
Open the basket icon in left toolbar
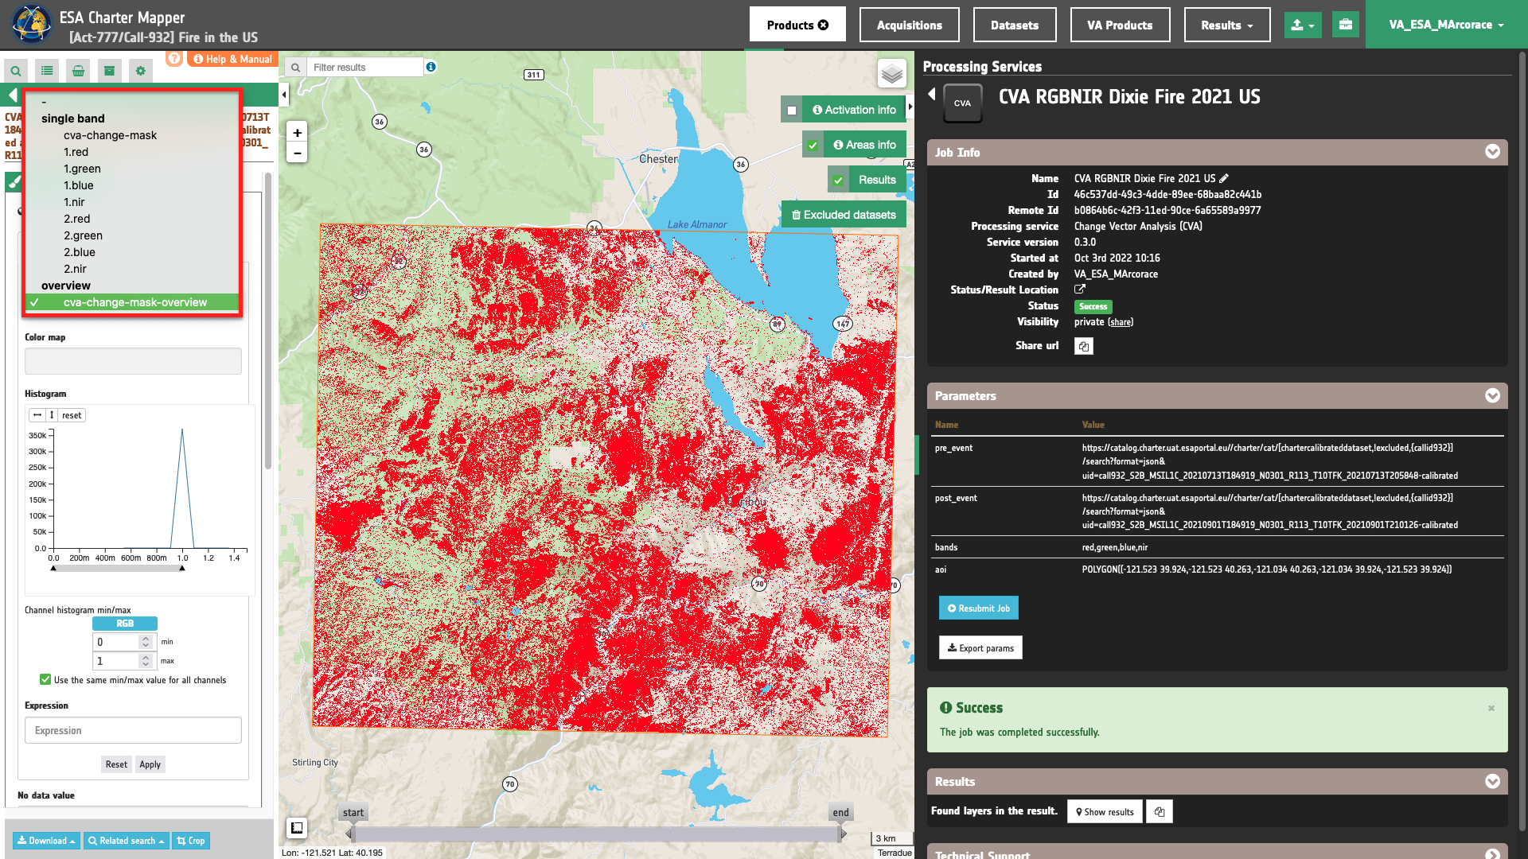[78, 71]
